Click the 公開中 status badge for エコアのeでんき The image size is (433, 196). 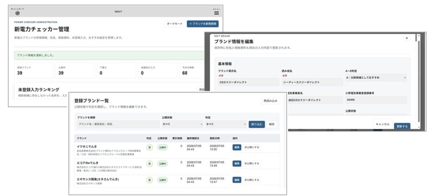[162, 164]
